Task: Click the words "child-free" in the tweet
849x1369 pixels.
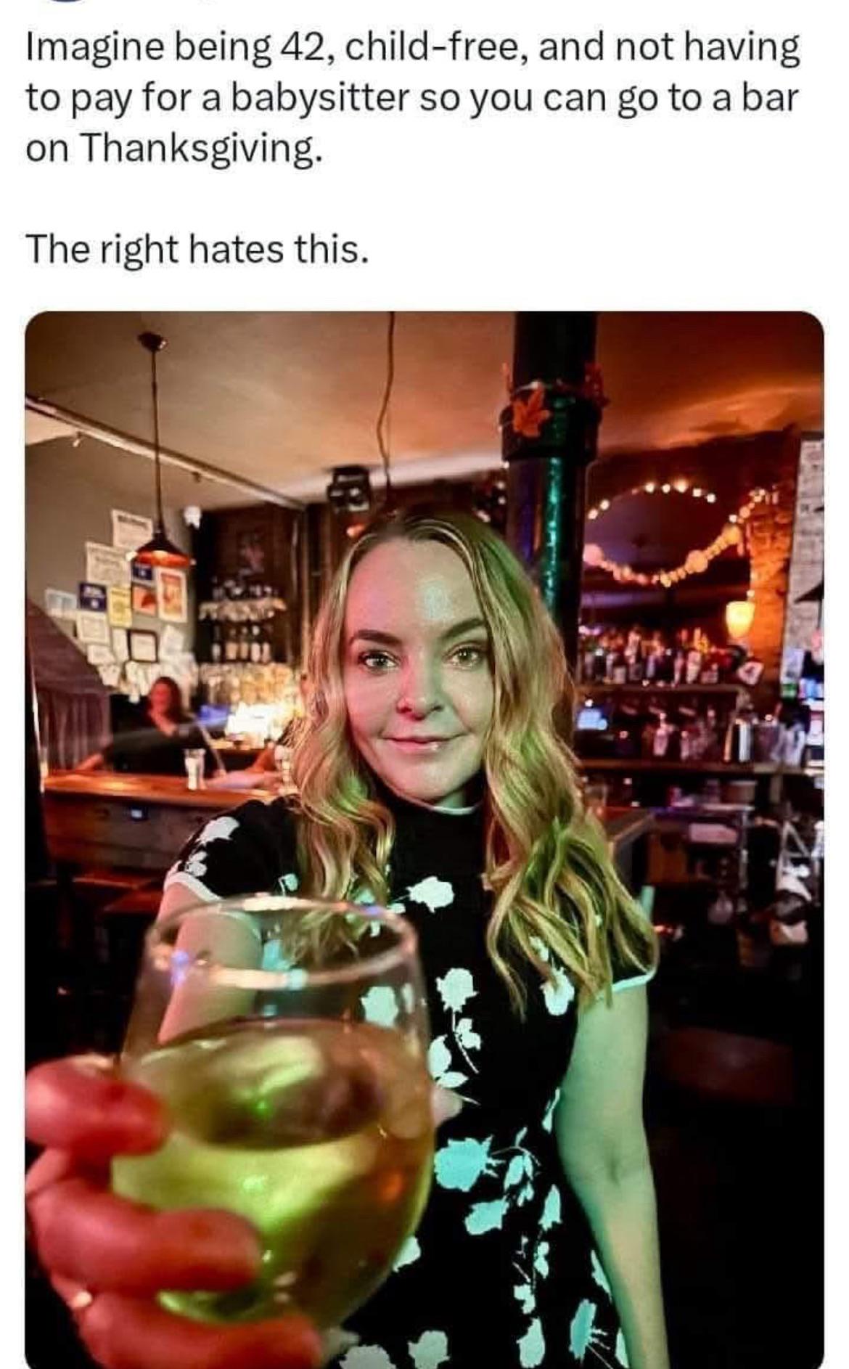Action: pyautogui.click(x=430, y=47)
